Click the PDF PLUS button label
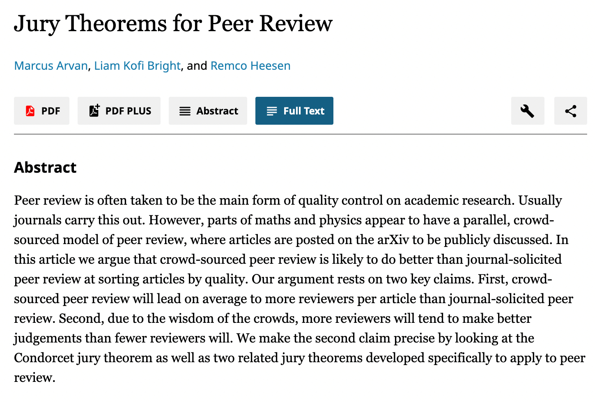The image size is (597, 402). (x=128, y=111)
